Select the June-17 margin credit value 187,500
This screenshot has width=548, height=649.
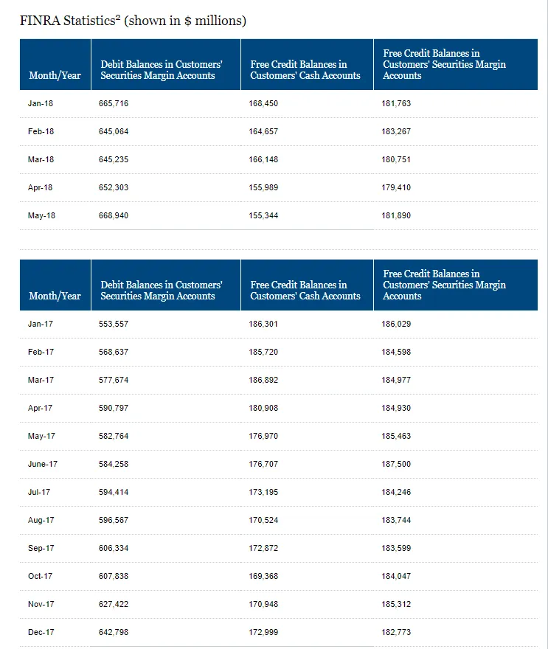[396, 464]
